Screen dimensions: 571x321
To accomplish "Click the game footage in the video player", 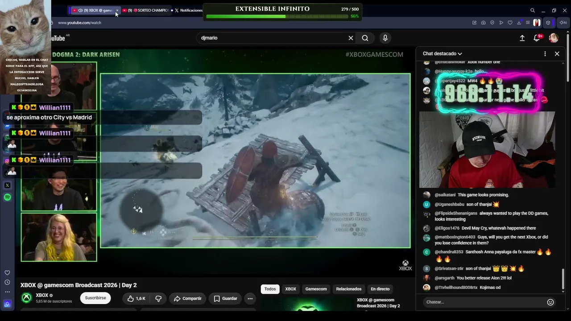I will point(255,160).
